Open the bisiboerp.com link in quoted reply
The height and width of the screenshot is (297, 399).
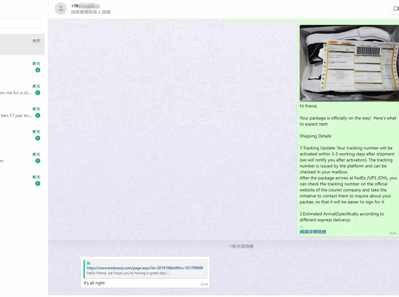pyautogui.click(x=145, y=268)
